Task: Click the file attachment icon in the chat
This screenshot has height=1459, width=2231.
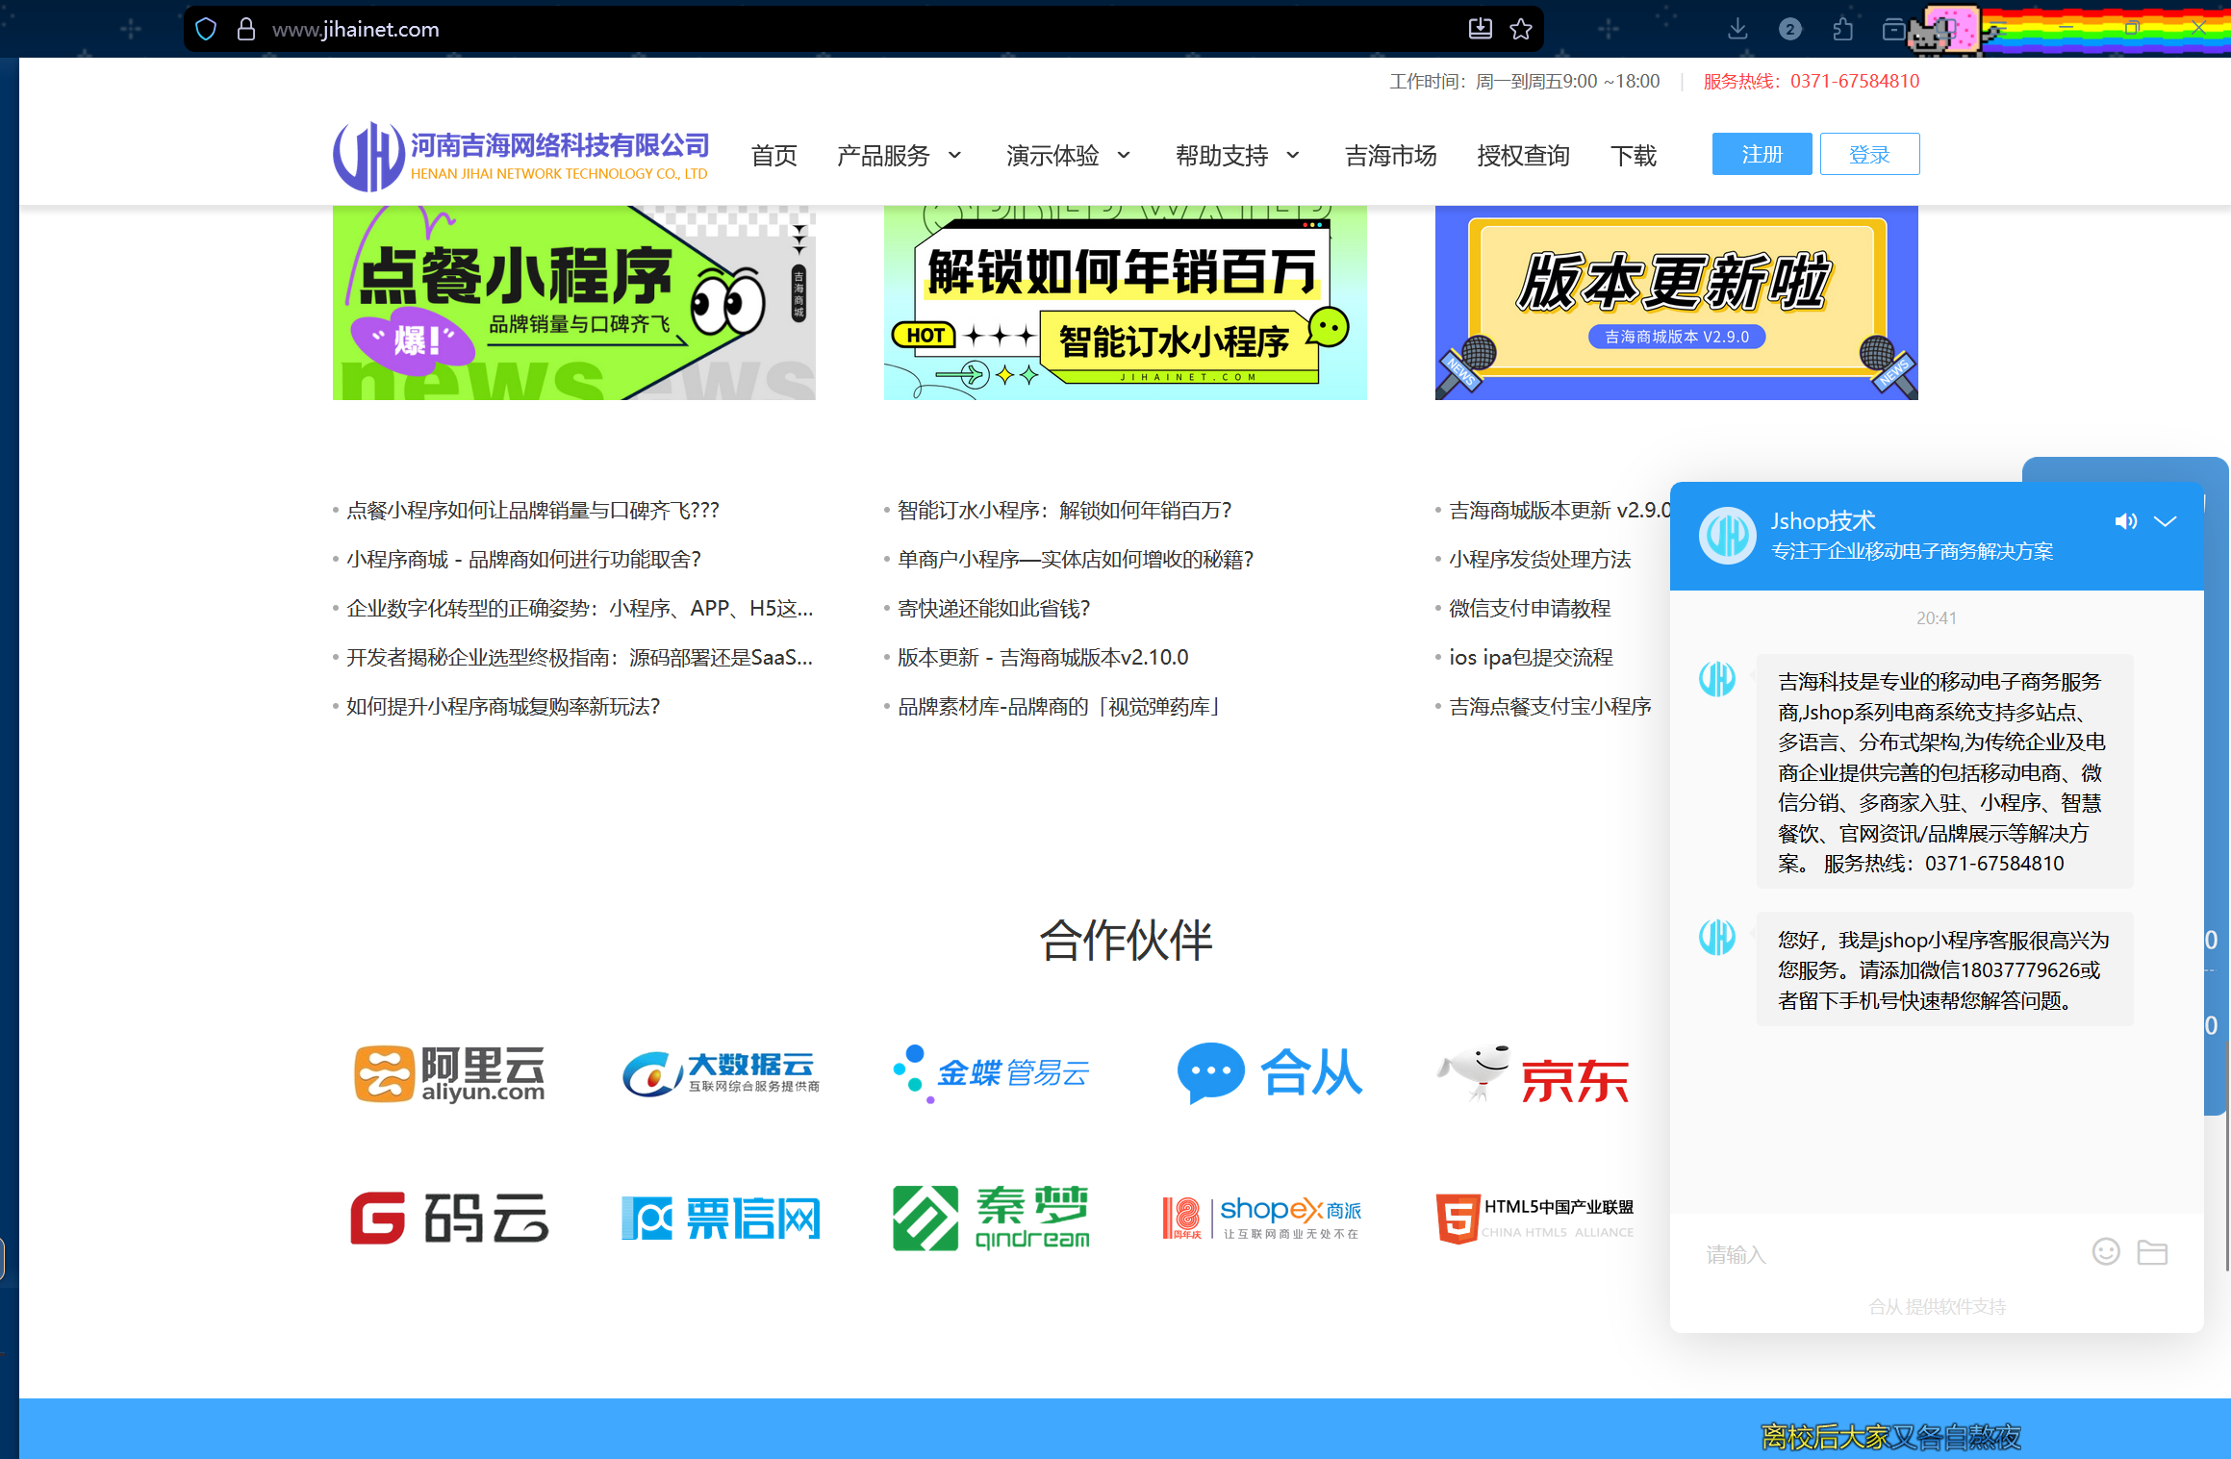Action: point(2153,1251)
